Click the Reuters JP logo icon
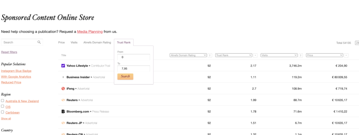 [x=63, y=123]
